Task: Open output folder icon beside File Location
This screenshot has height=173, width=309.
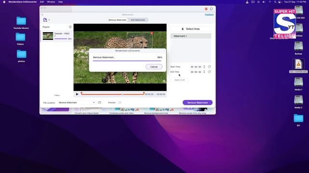Action: coord(99,102)
